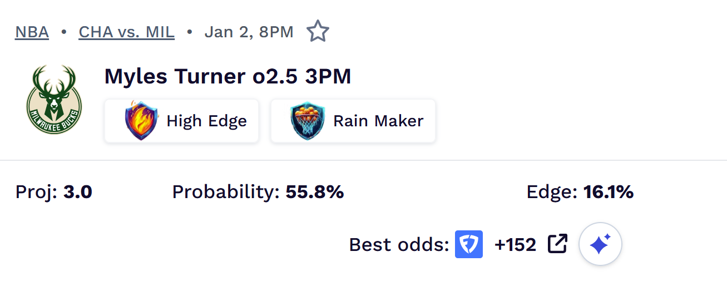727x281 pixels.
Task: Click the basketball hoop Rain Maker icon
Action: (307, 121)
